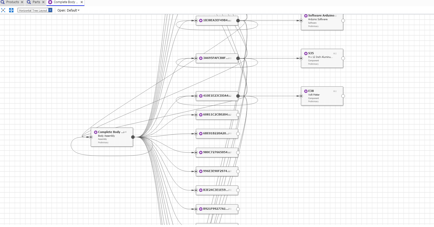Expand the 6BE01B220A20 node output port
434x227 pixels.
pyautogui.click(x=238, y=134)
